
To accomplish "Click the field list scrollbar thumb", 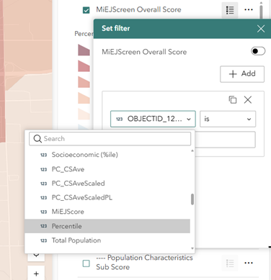I will pyautogui.click(x=192, y=199).
